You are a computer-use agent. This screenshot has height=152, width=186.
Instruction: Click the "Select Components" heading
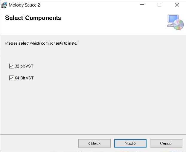33,18
